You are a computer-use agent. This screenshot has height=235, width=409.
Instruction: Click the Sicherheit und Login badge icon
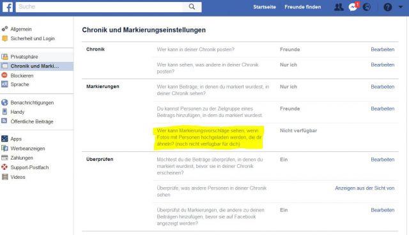pyautogui.click(x=4, y=38)
